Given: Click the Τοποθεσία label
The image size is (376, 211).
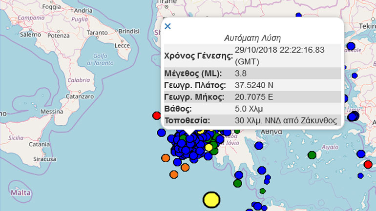Looking at the screenshot, I should point(187,120).
